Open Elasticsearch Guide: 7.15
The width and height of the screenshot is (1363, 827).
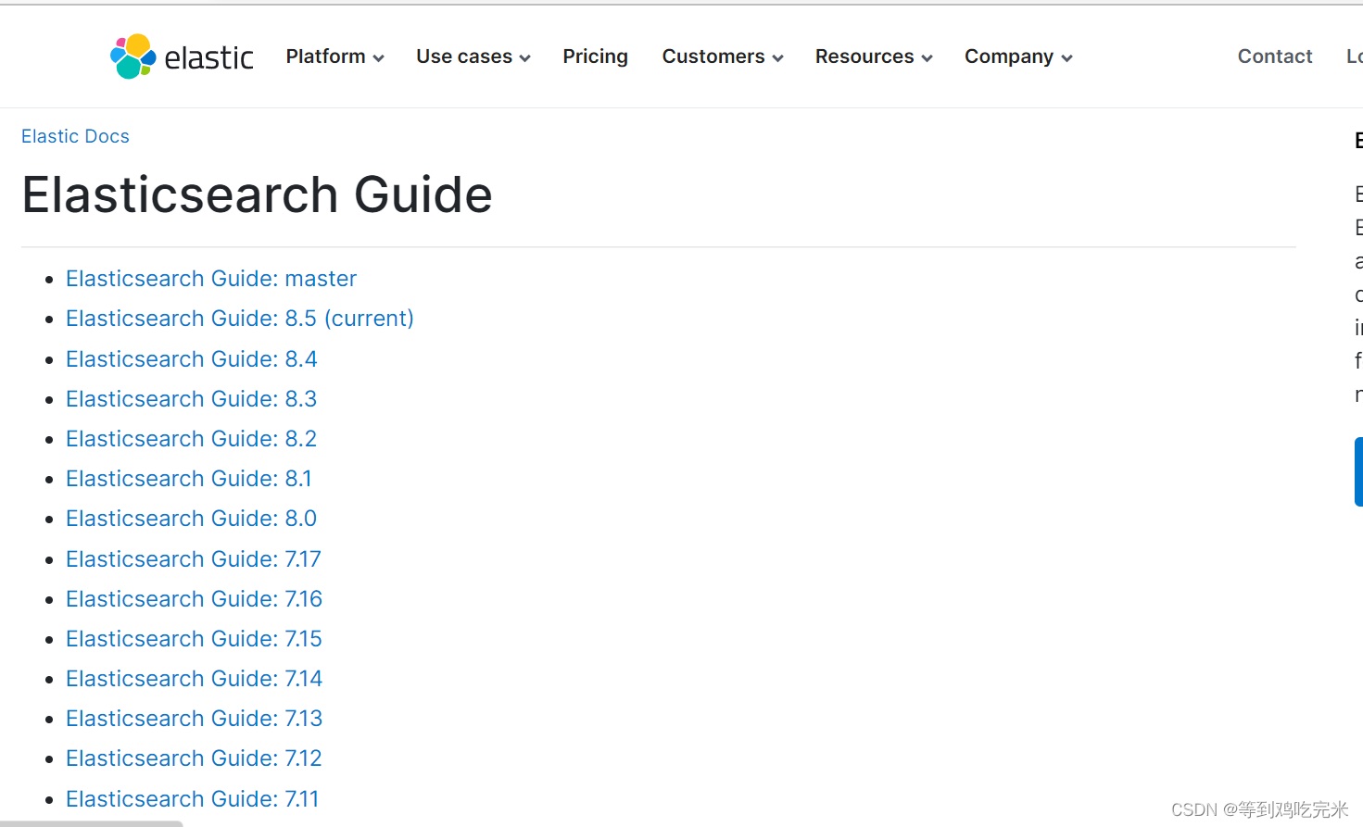tap(195, 639)
